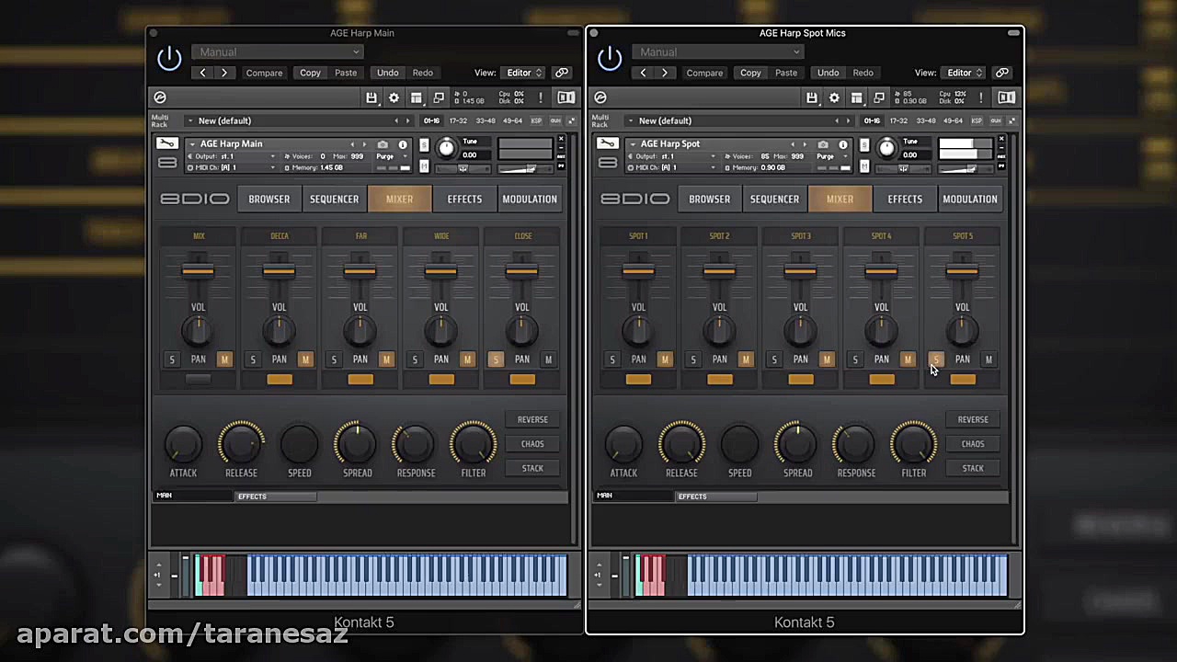Go to previous preset in Harp Main plugin header
Viewport: 1177px width, 662px height.
[203, 73]
